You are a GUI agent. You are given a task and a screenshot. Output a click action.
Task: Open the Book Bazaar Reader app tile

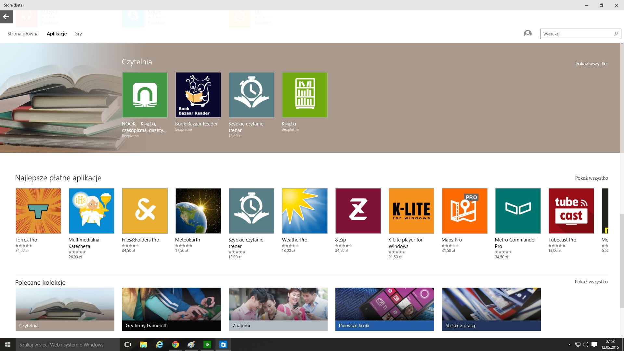pos(198,95)
